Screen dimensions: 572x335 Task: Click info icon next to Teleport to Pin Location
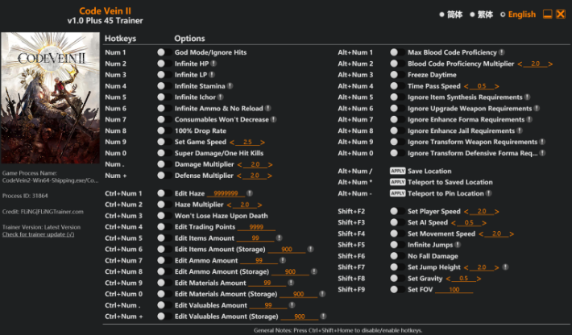[x=488, y=193]
